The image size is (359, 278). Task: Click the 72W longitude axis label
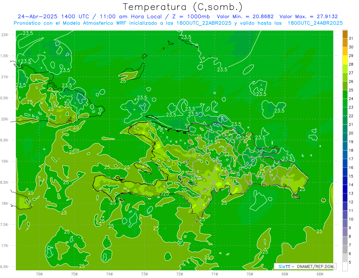point(180,274)
